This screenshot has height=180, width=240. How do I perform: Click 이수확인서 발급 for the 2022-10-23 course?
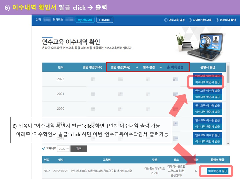click(218, 171)
